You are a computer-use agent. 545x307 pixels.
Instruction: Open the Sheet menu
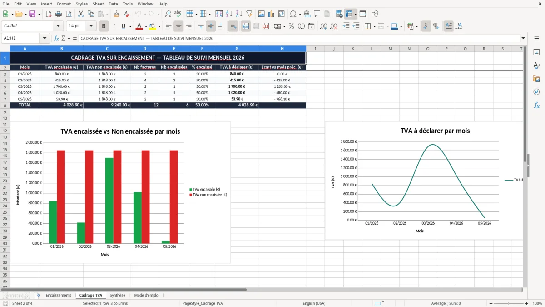click(x=98, y=4)
